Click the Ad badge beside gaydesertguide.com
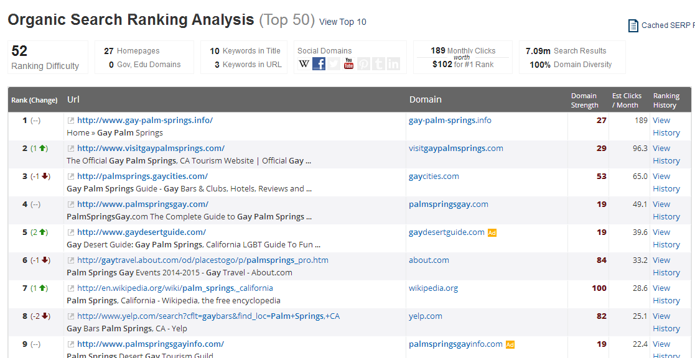 492,232
